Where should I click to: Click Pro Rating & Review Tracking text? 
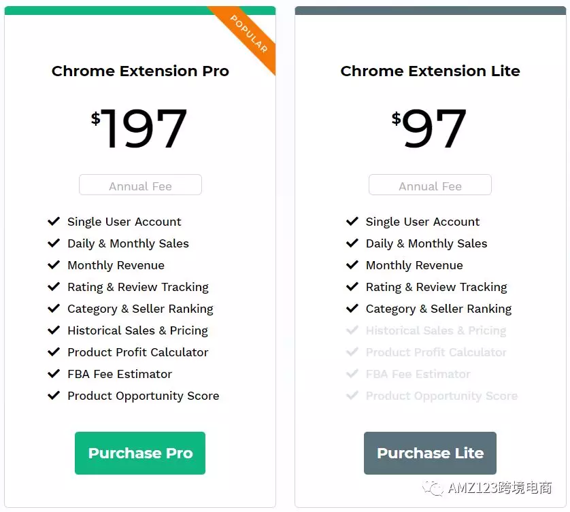(x=138, y=287)
